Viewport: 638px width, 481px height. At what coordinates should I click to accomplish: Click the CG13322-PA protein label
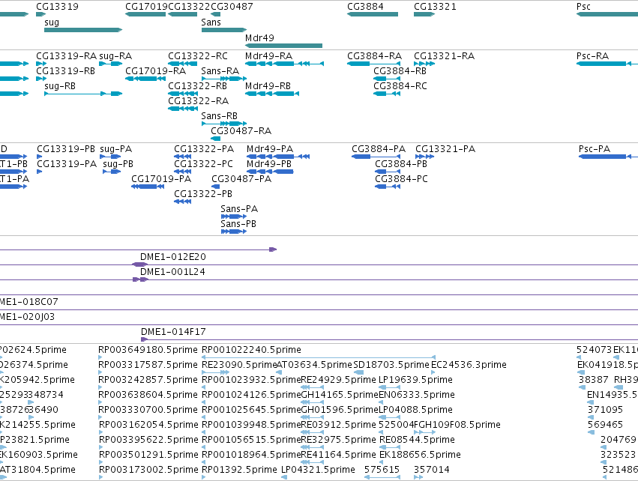[x=204, y=149]
